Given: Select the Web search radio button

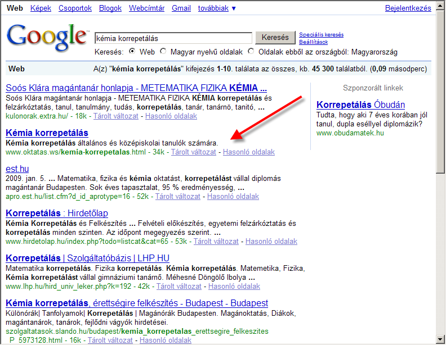Looking at the screenshot, I should [x=132, y=51].
